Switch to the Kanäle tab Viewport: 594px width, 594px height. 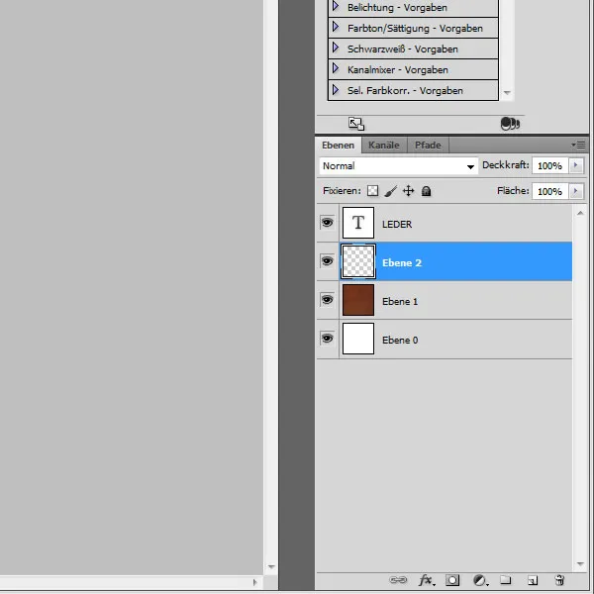pyautogui.click(x=384, y=145)
